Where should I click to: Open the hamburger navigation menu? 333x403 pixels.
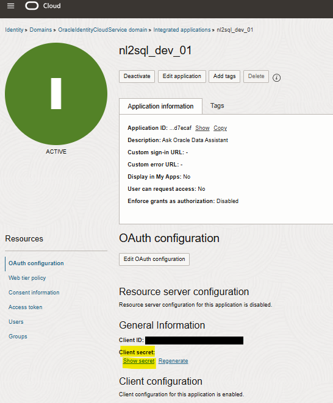10,5
